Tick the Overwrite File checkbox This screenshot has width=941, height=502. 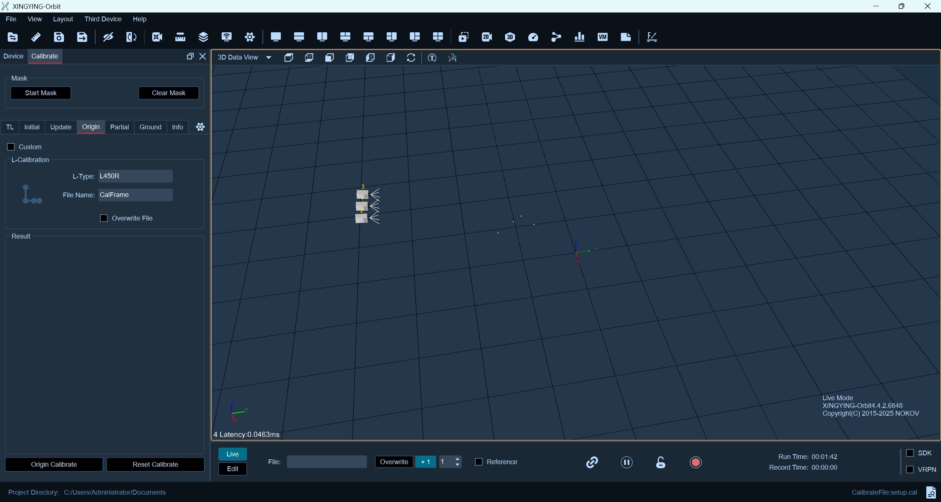[104, 218]
